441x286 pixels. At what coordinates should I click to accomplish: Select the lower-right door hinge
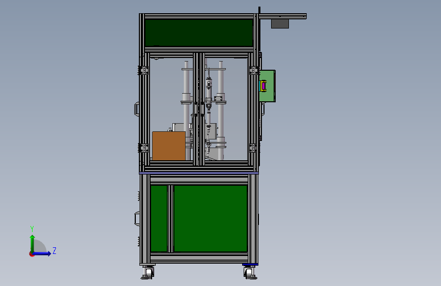(x=253, y=148)
